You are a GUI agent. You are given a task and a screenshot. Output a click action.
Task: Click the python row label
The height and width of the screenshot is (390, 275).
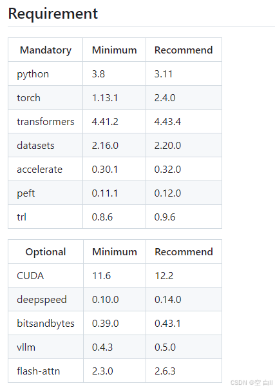click(33, 74)
